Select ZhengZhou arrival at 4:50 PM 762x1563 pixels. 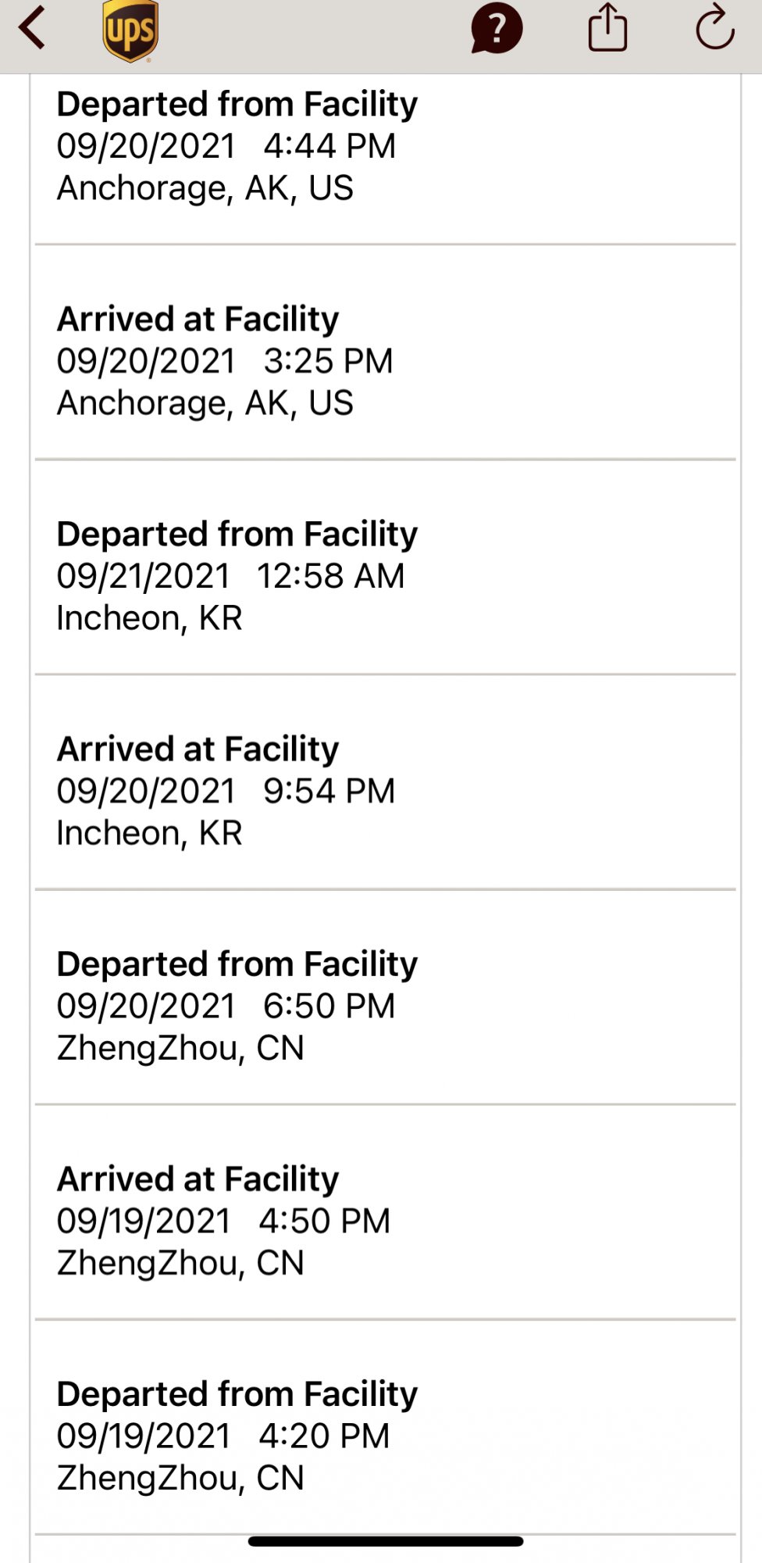384,1221
